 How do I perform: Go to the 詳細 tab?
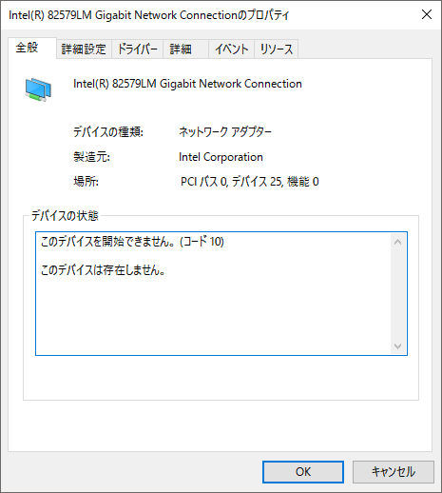point(185,49)
